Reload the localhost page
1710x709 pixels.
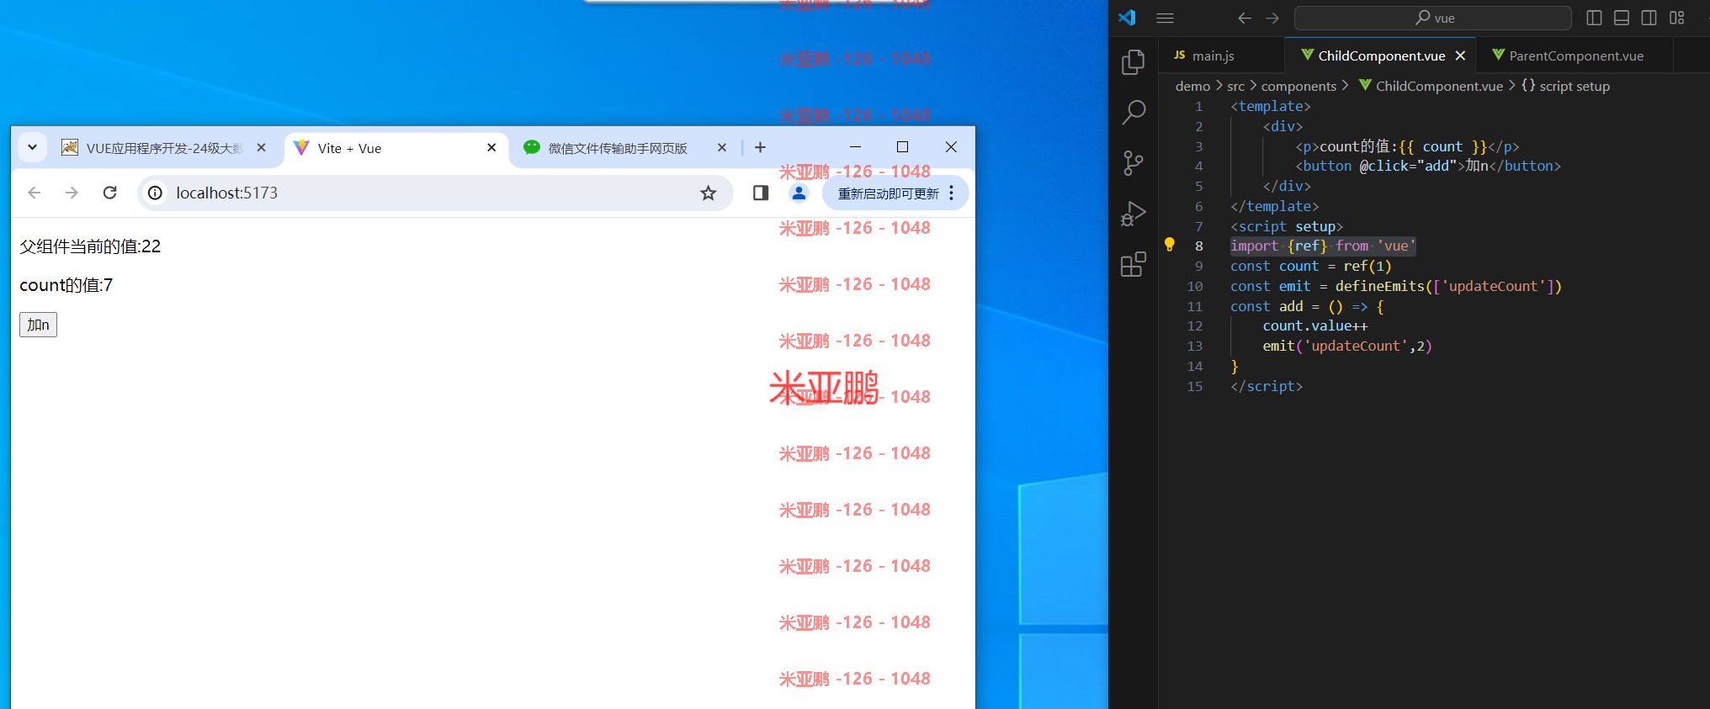[109, 193]
